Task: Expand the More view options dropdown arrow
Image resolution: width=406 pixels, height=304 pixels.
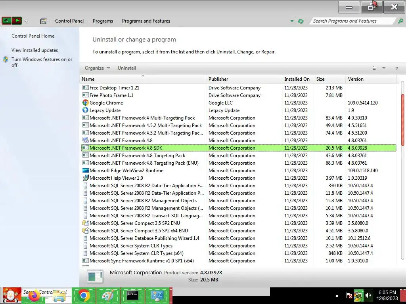Action: pyautogui.click(x=384, y=68)
